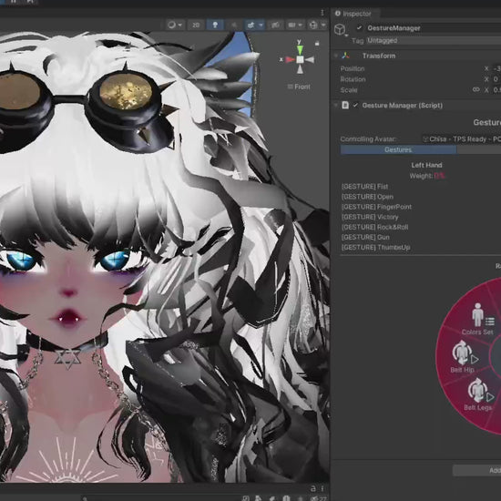The width and height of the screenshot is (501, 501).
Task: Click the red X axis gizmo cone
Action: pos(290,59)
